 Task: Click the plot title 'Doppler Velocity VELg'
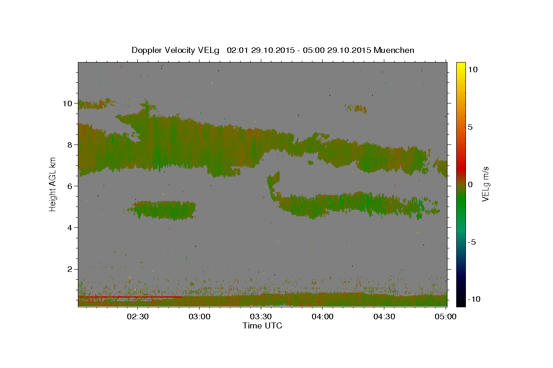(176, 50)
